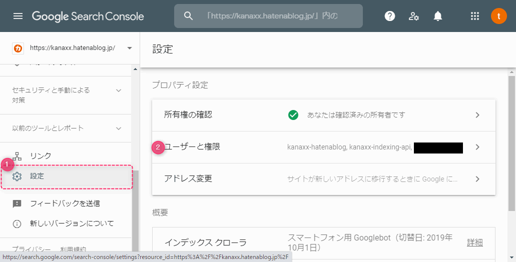This screenshot has width=516, height=262.
Task: Open アドレス変更 row
Action: (x=323, y=179)
